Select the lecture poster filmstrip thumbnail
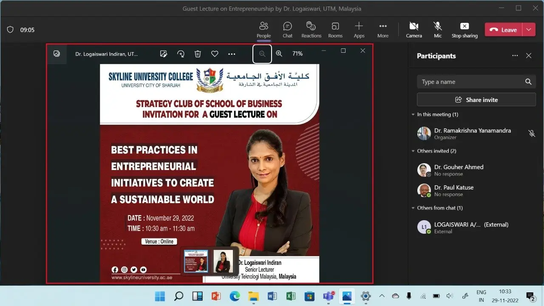This screenshot has width=544, height=306. 196,261
